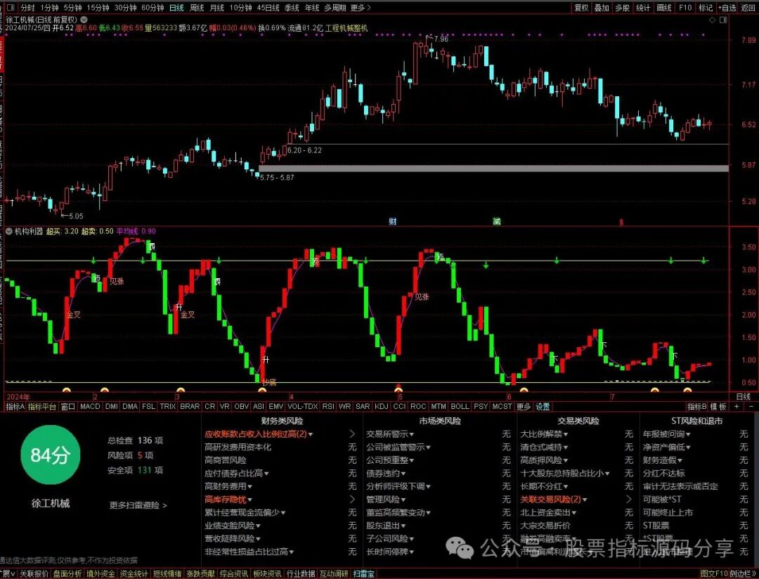Open 设置 indicator settings

(x=543, y=407)
